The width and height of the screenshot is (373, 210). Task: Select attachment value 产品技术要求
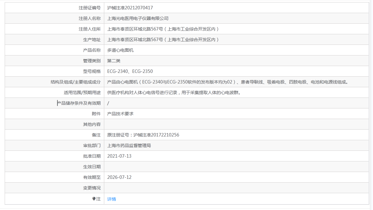coord(120,114)
